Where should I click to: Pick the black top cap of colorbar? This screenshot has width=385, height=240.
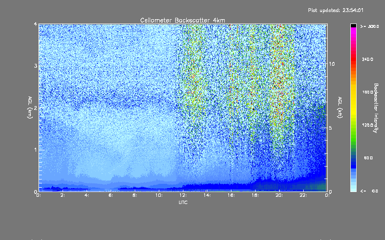pos(353,25)
